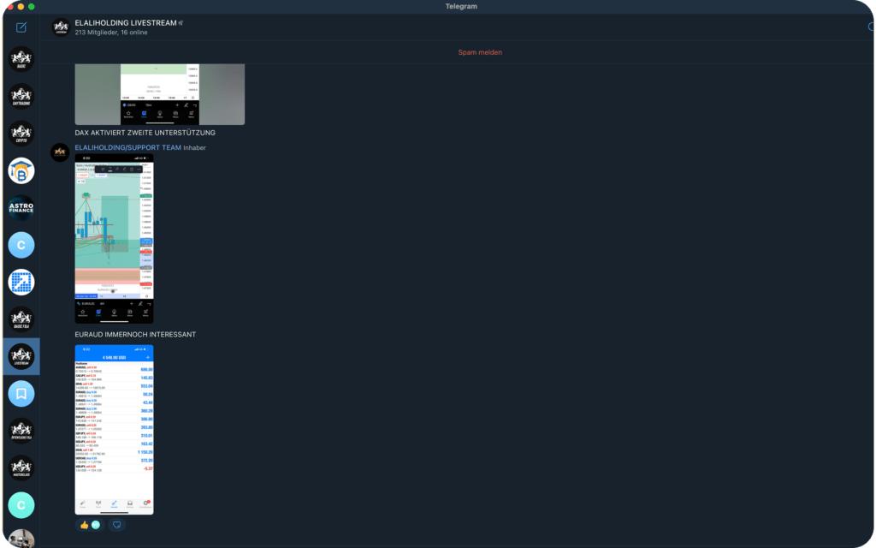Open the DAYTRADING chat in the sidebar
Screen dimensions: 876x548
click(x=21, y=96)
